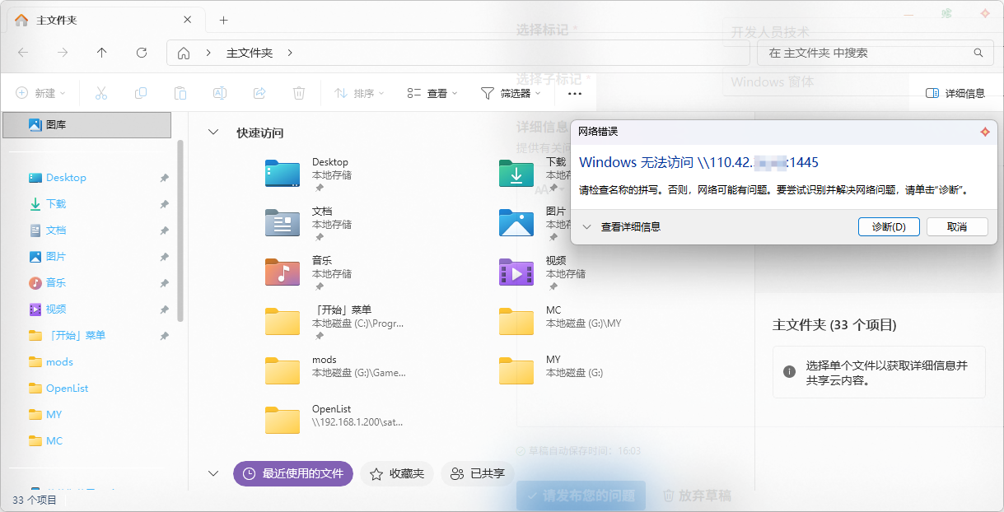Viewport: 1004px width, 512px height.
Task: Click the Share icon in the toolbar
Action: tap(259, 92)
